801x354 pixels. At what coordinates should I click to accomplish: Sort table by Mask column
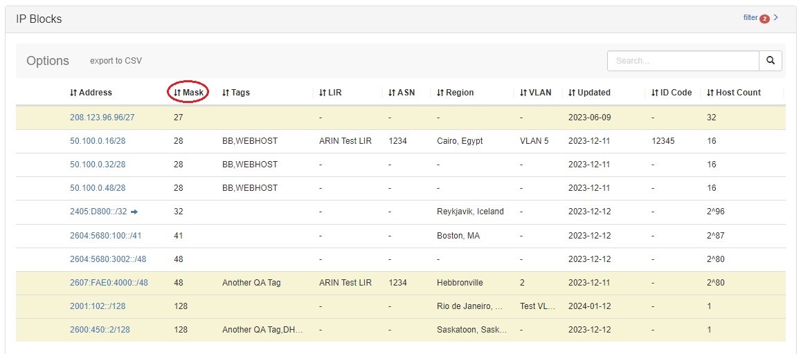tap(188, 93)
